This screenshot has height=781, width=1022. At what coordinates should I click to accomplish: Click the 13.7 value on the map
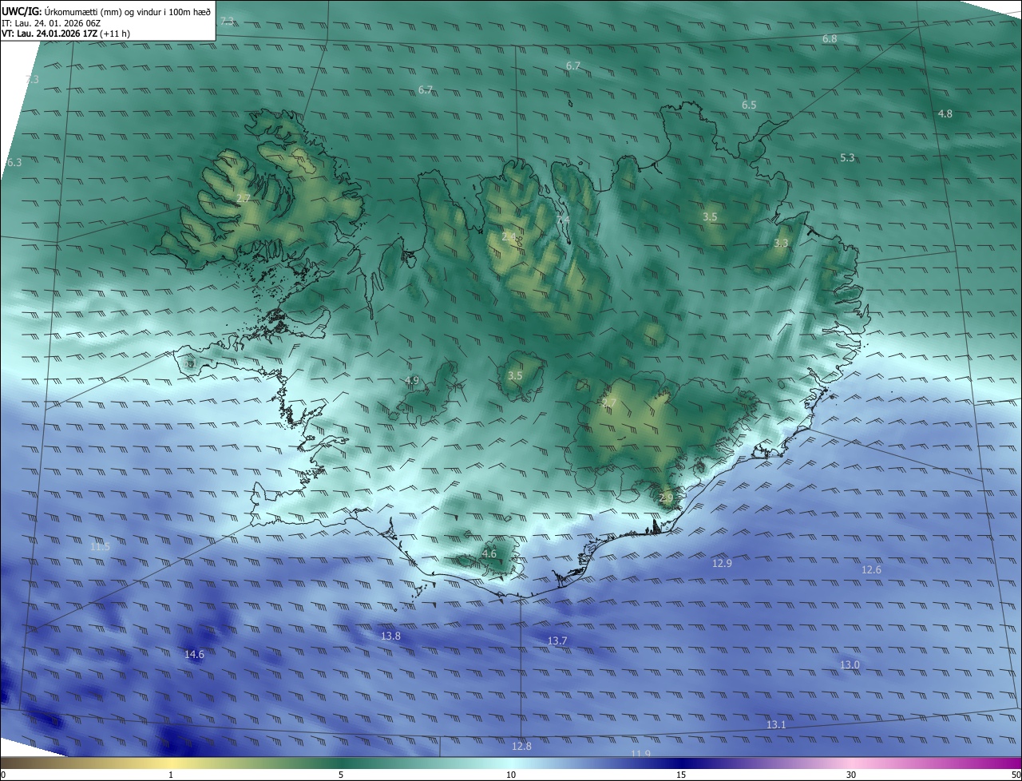point(557,640)
